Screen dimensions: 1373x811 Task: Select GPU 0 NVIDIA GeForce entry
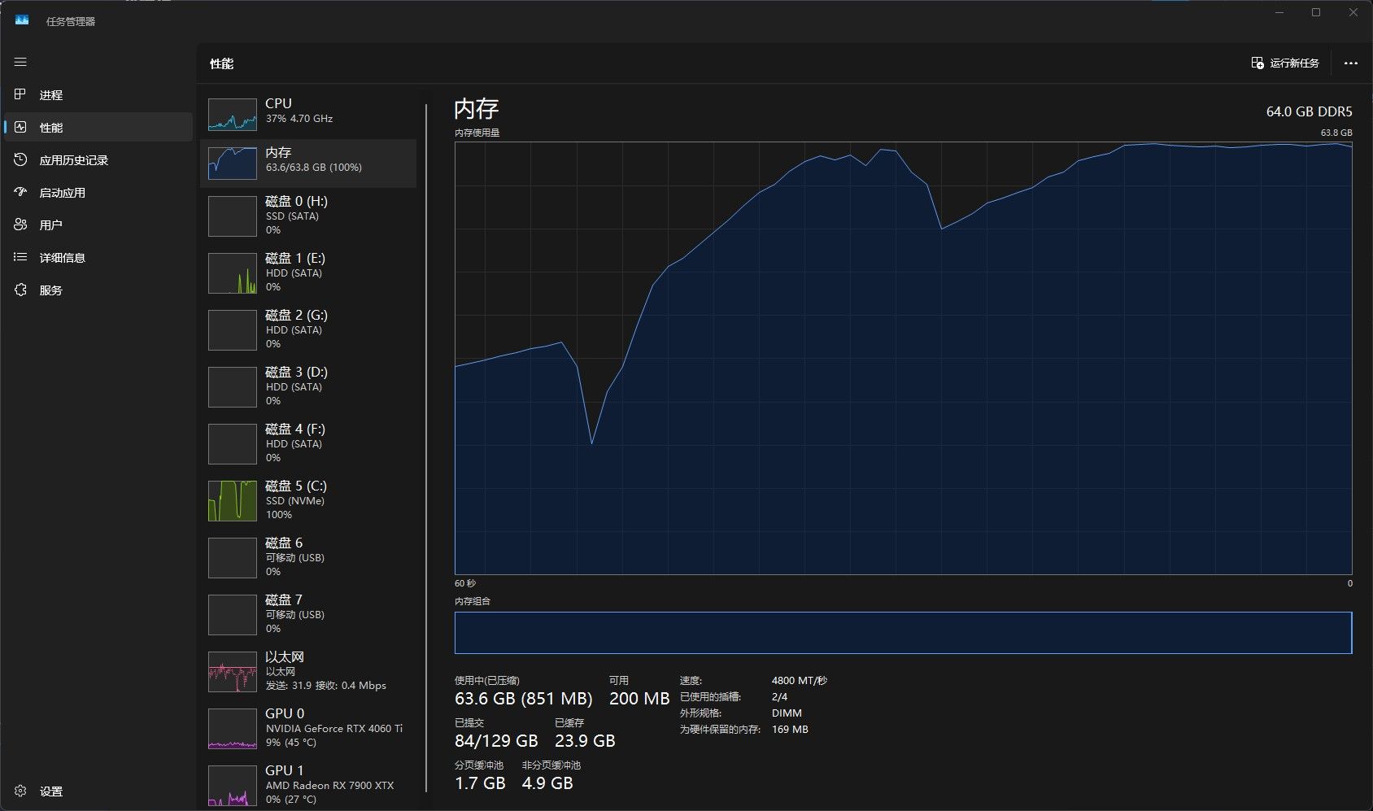pyautogui.click(x=308, y=728)
